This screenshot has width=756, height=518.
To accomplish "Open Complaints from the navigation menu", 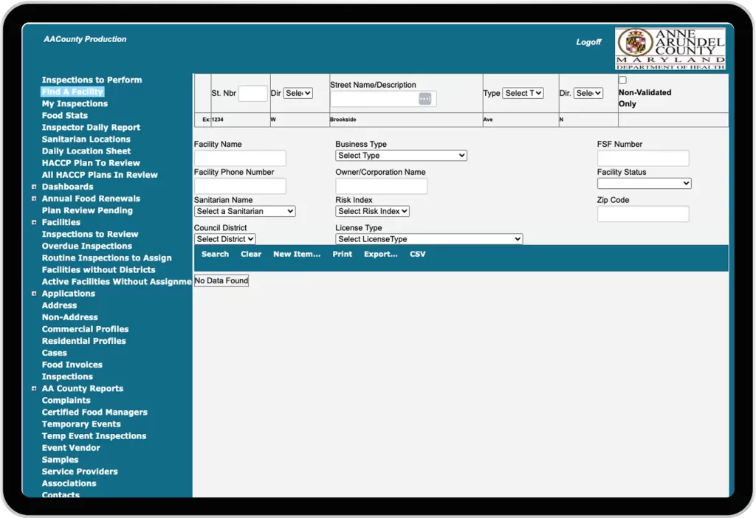I will tap(66, 400).
